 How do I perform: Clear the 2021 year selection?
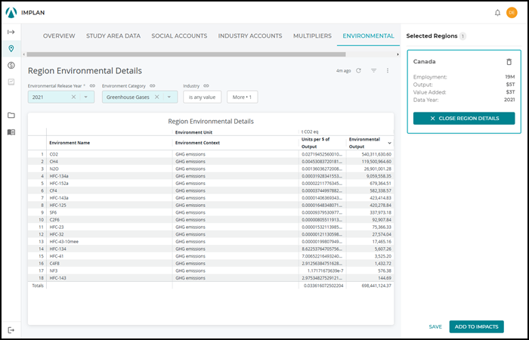click(73, 97)
